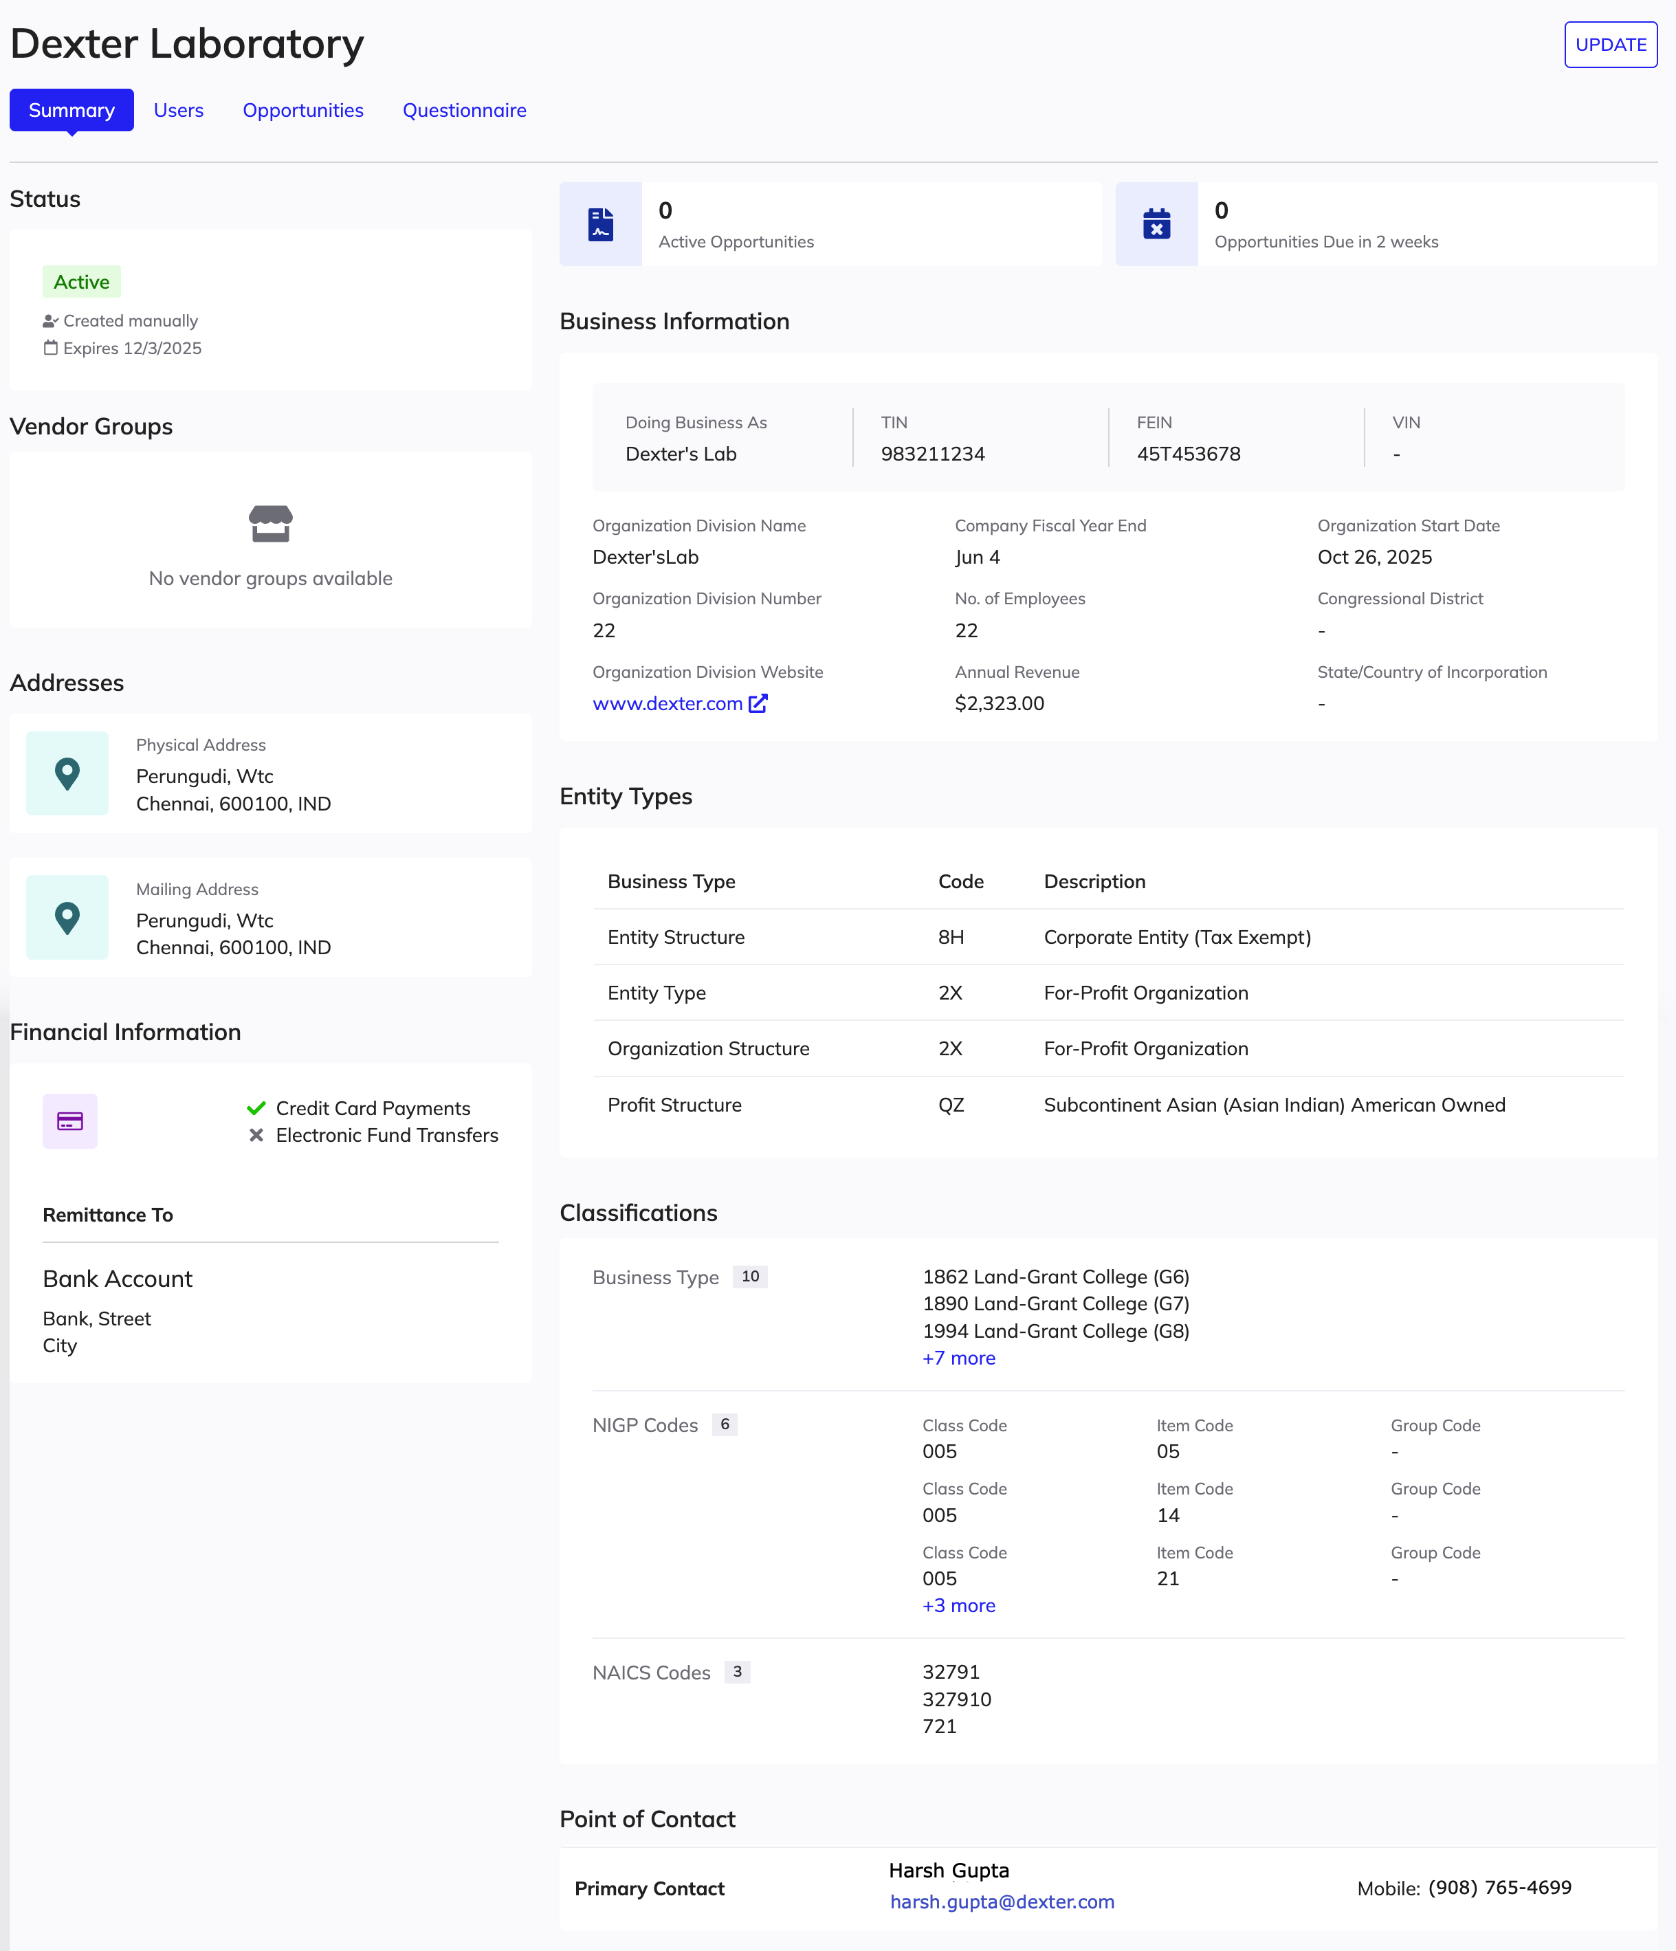This screenshot has height=1951, width=1676.
Task: Click the Organization Start Date Oct 26, 2025
Action: (x=1375, y=556)
